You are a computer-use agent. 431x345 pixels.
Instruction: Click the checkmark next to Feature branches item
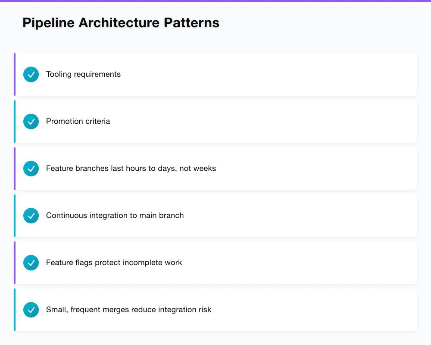(31, 168)
